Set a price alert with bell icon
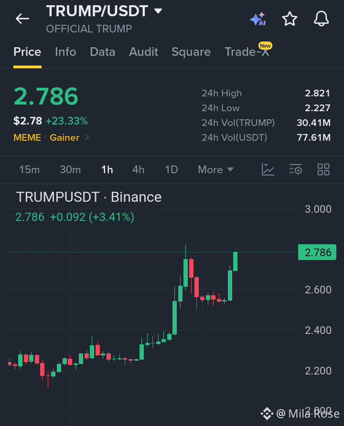Viewport: 344px width, 426px height. coord(322,19)
